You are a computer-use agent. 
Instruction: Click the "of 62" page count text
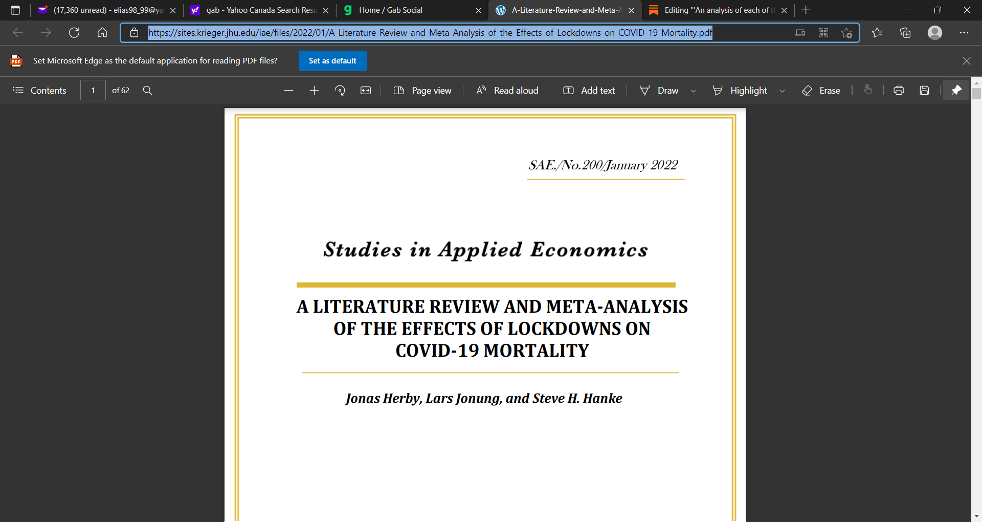point(121,91)
